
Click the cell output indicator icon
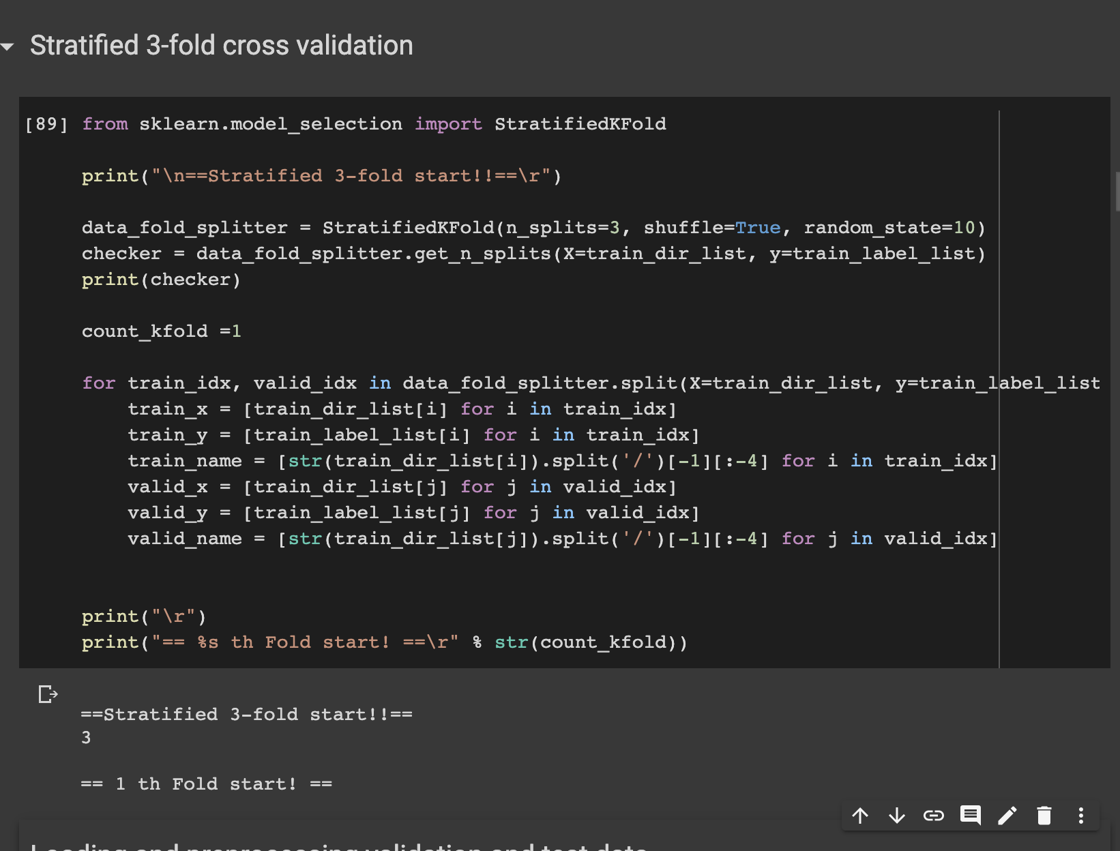pos(48,695)
